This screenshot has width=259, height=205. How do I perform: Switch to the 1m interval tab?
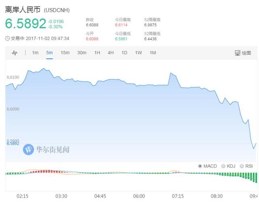35,53
